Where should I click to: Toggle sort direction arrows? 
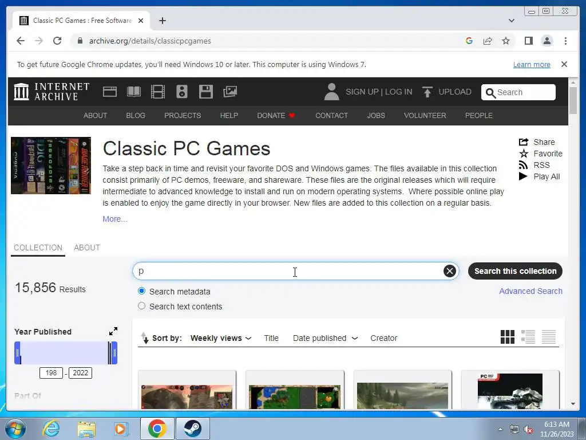pyautogui.click(x=144, y=338)
